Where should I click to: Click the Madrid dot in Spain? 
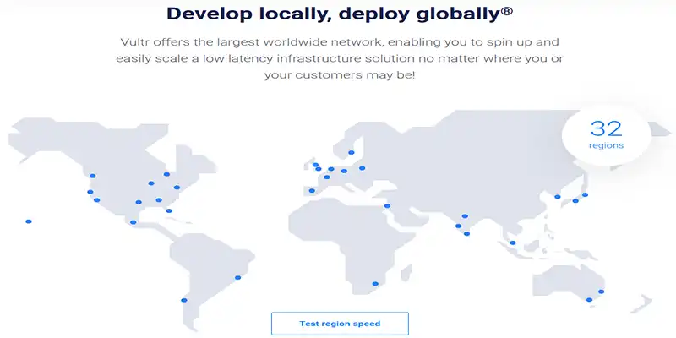tap(312, 190)
